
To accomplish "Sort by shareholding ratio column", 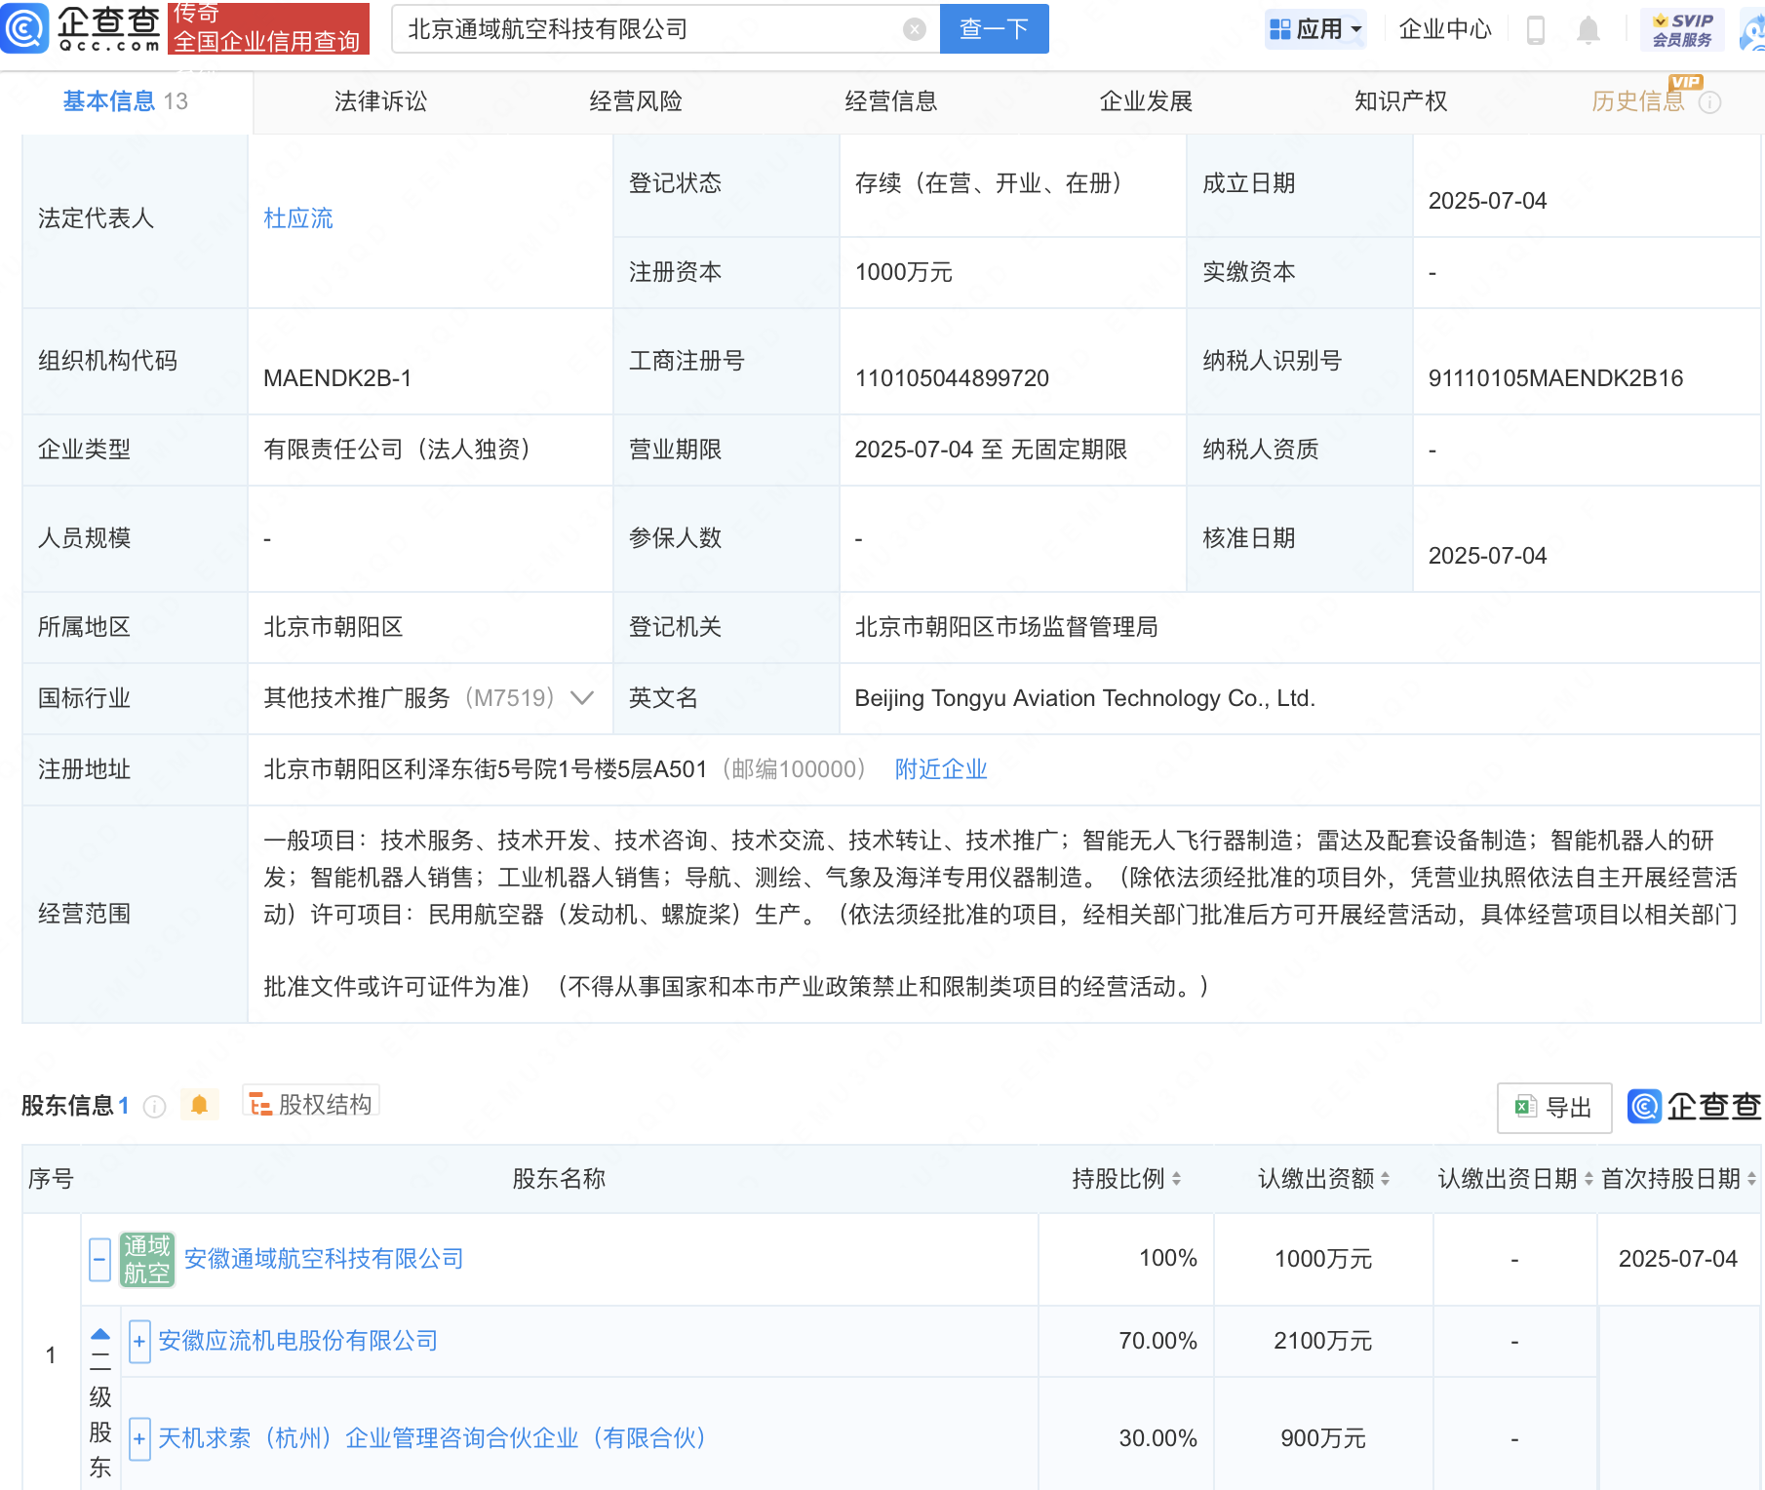I will pos(1176,1179).
